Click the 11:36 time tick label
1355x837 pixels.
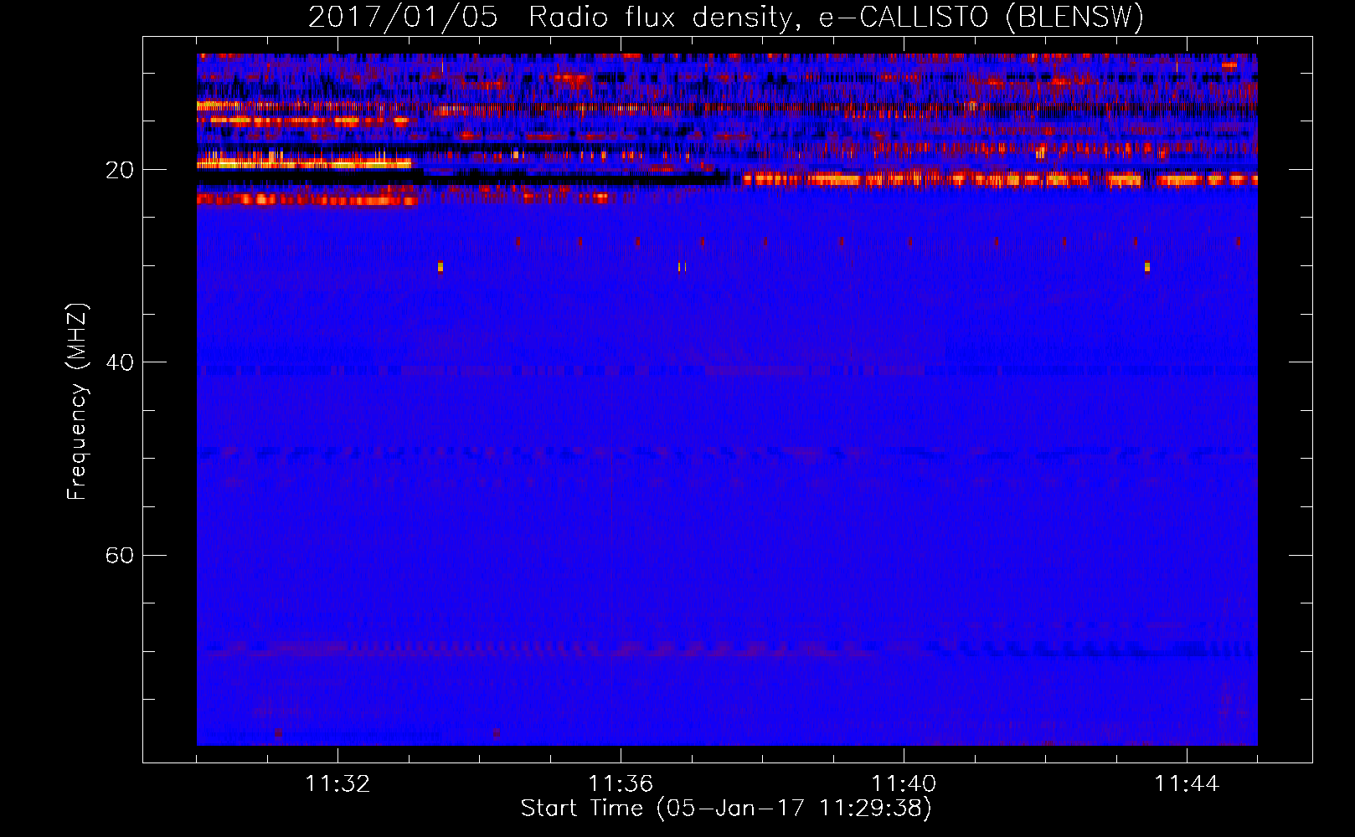(x=621, y=783)
